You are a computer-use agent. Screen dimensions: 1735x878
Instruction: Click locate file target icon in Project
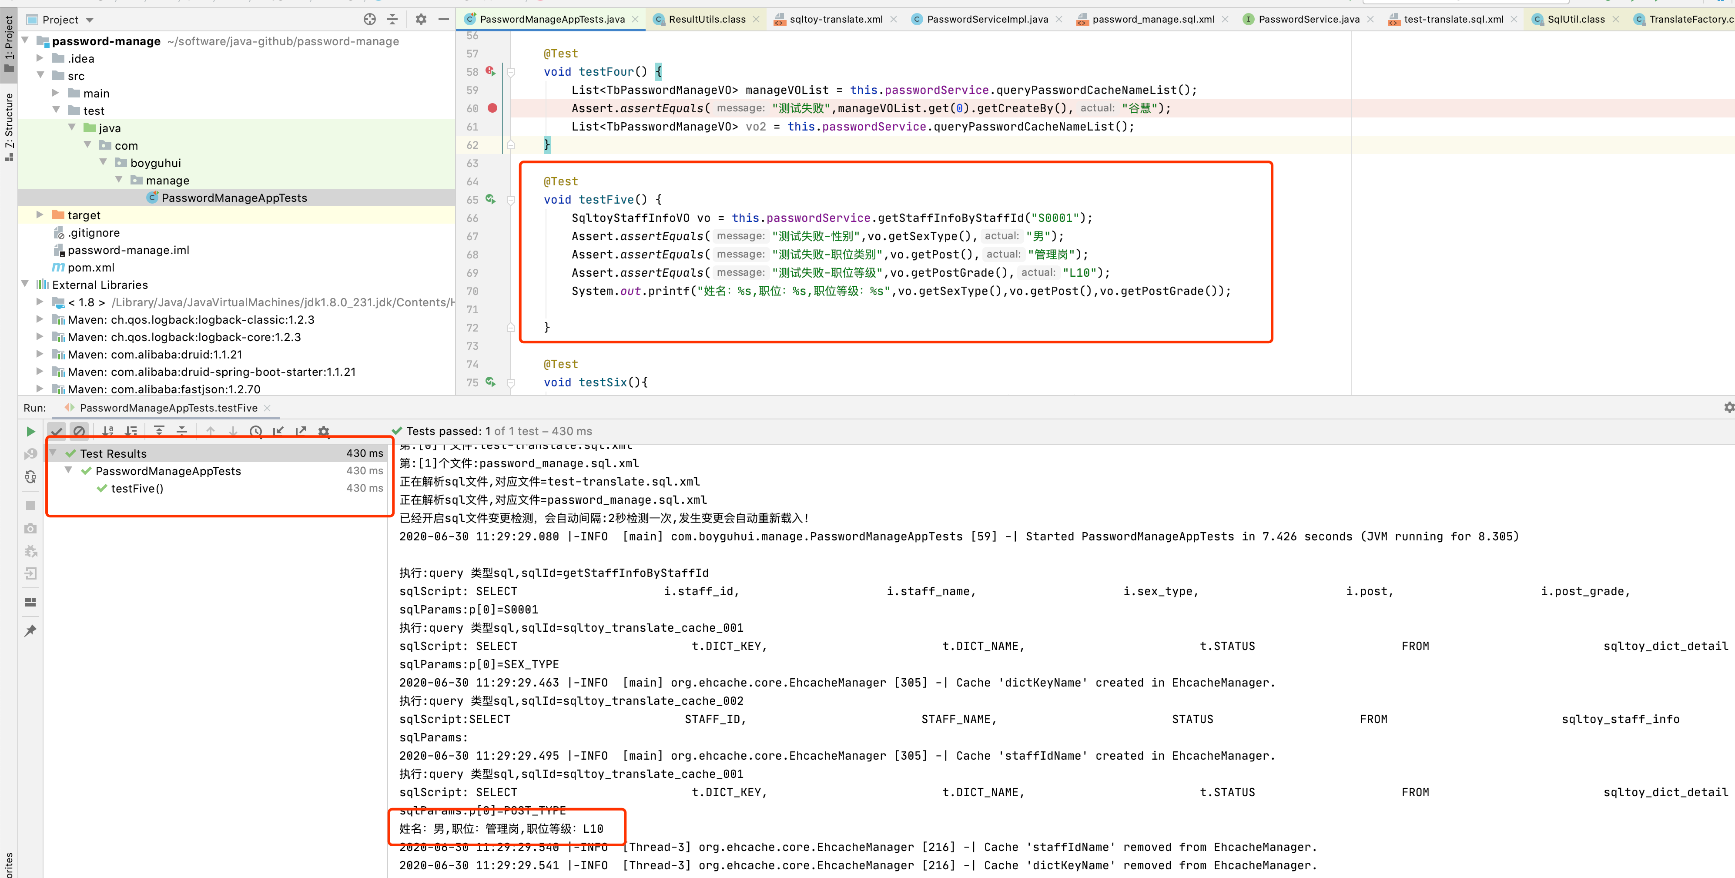[369, 20]
